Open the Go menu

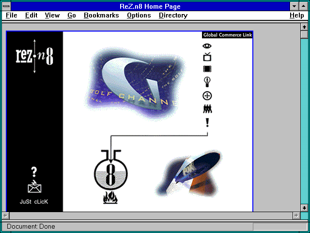click(x=72, y=16)
